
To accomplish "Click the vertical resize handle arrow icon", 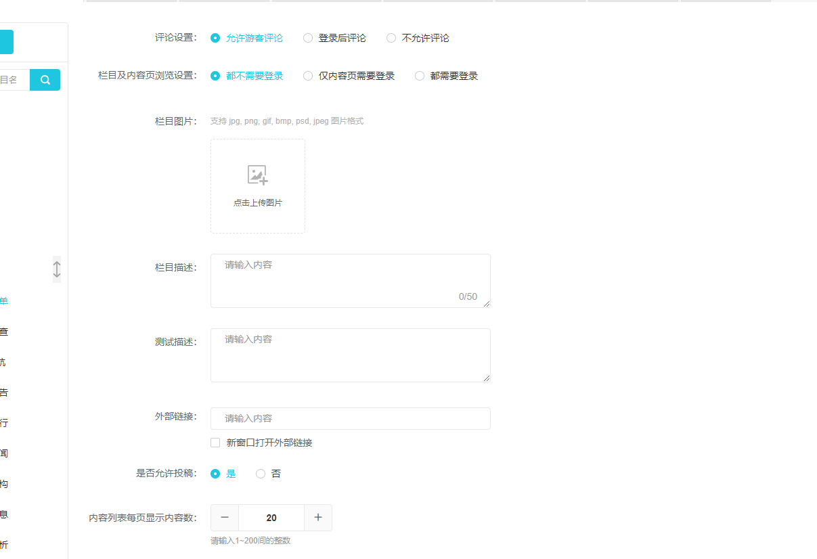I will coord(57,269).
